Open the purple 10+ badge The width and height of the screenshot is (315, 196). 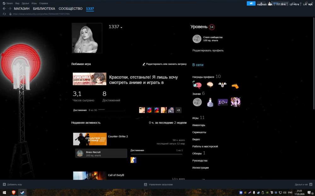point(223,102)
